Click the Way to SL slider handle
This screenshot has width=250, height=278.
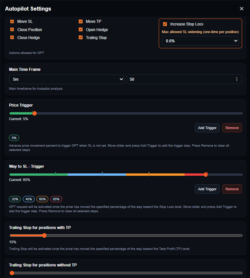(206, 175)
